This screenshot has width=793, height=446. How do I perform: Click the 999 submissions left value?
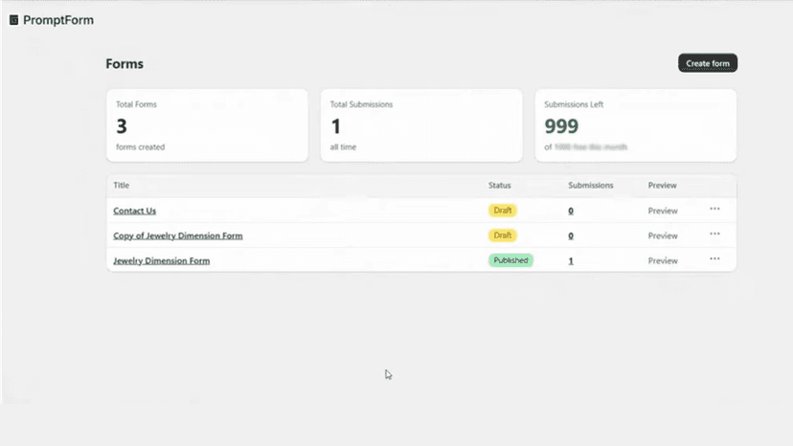click(561, 126)
